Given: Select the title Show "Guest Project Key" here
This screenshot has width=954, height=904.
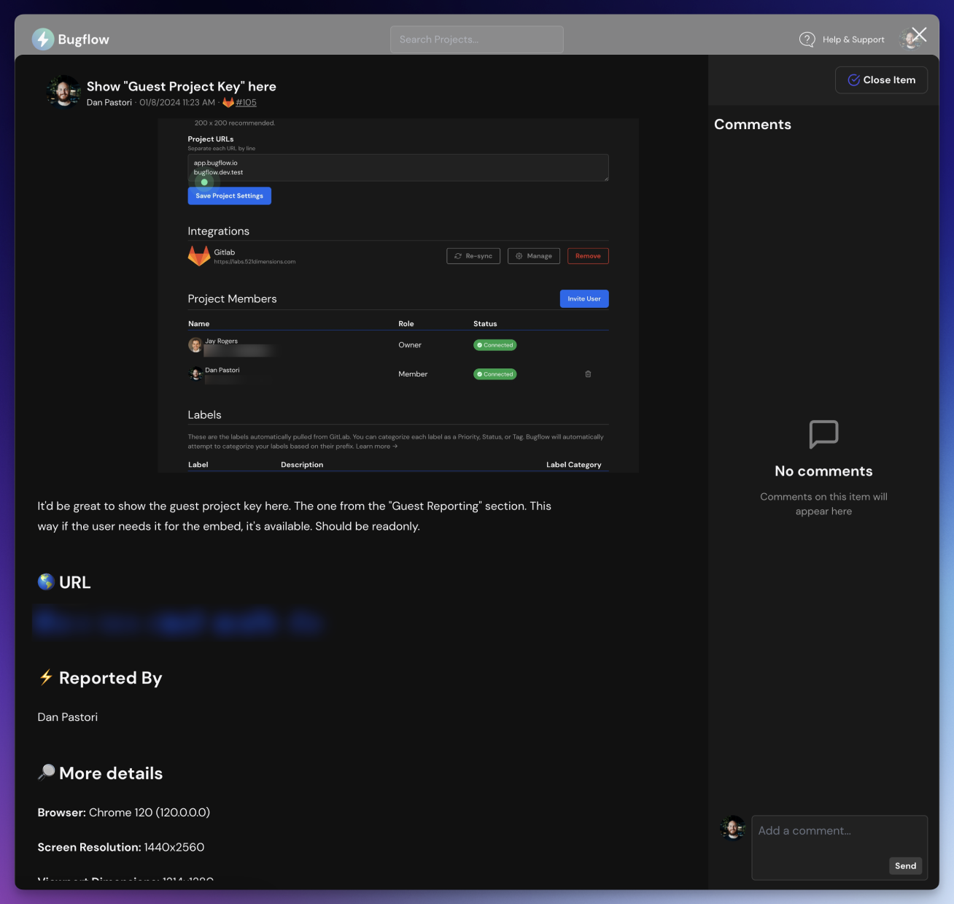Looking at the screenshot, I should (x=182, y=87).
